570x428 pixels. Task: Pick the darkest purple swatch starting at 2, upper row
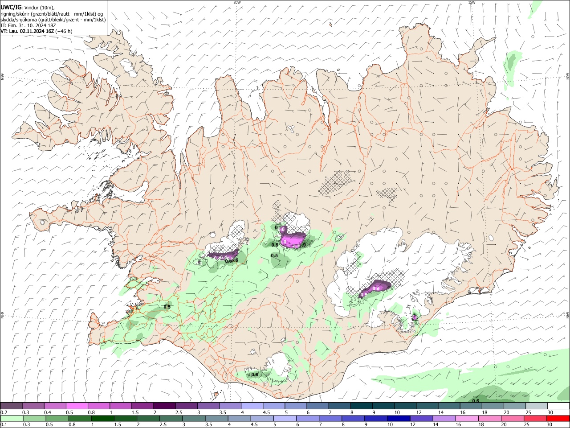pos(164,406)
